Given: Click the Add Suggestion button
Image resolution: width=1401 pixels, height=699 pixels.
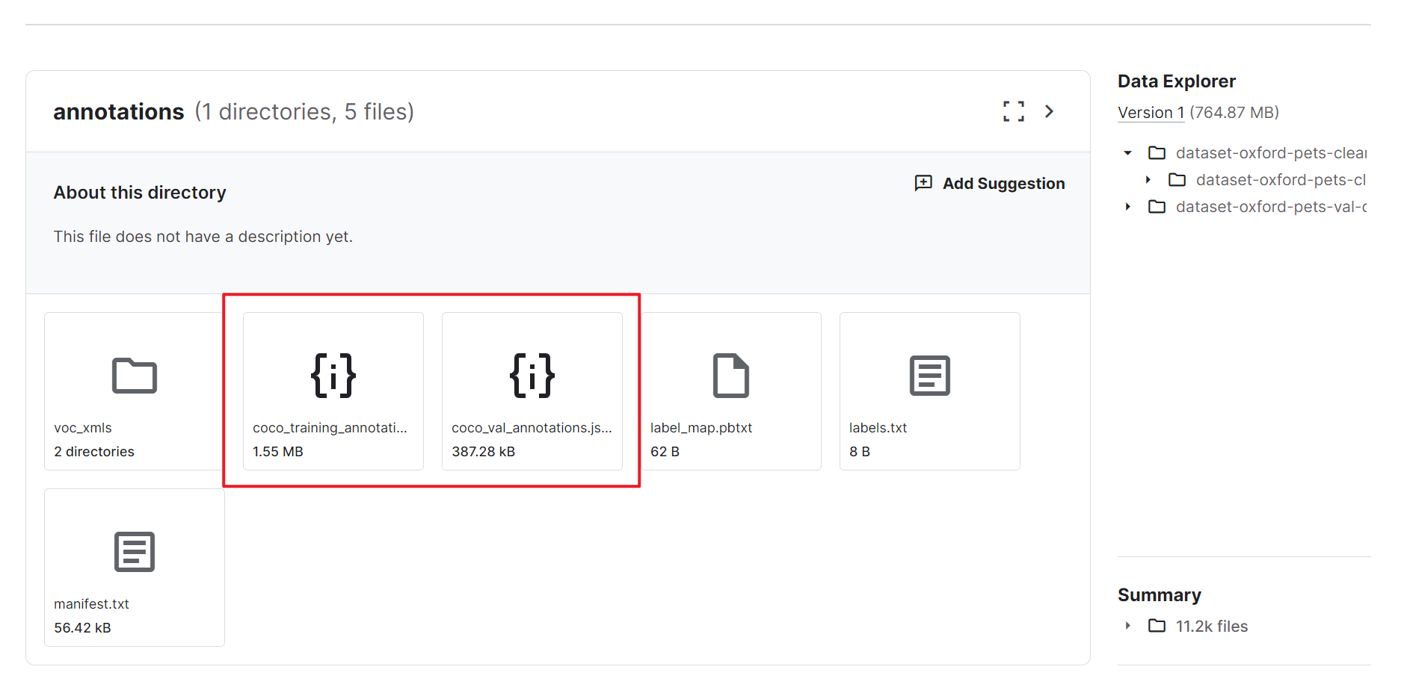Looking at the screenshot, I should pyautogui.click(x=990, y=183).
